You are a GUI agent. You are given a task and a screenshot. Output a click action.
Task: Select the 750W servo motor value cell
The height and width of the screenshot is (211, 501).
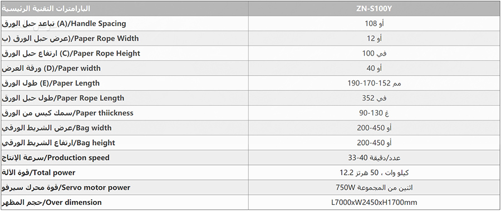374,188
